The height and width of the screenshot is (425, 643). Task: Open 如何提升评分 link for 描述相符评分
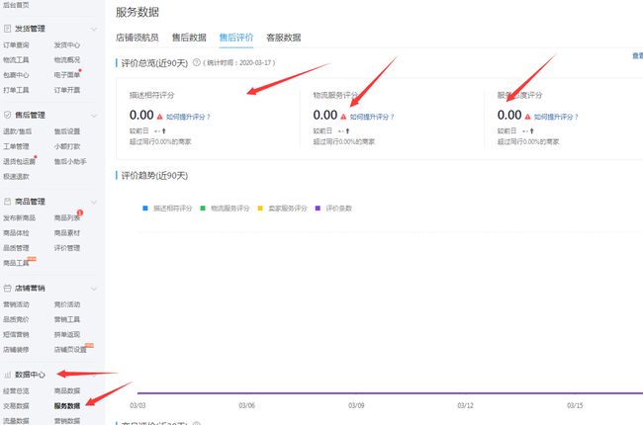(x=188, y=117)
